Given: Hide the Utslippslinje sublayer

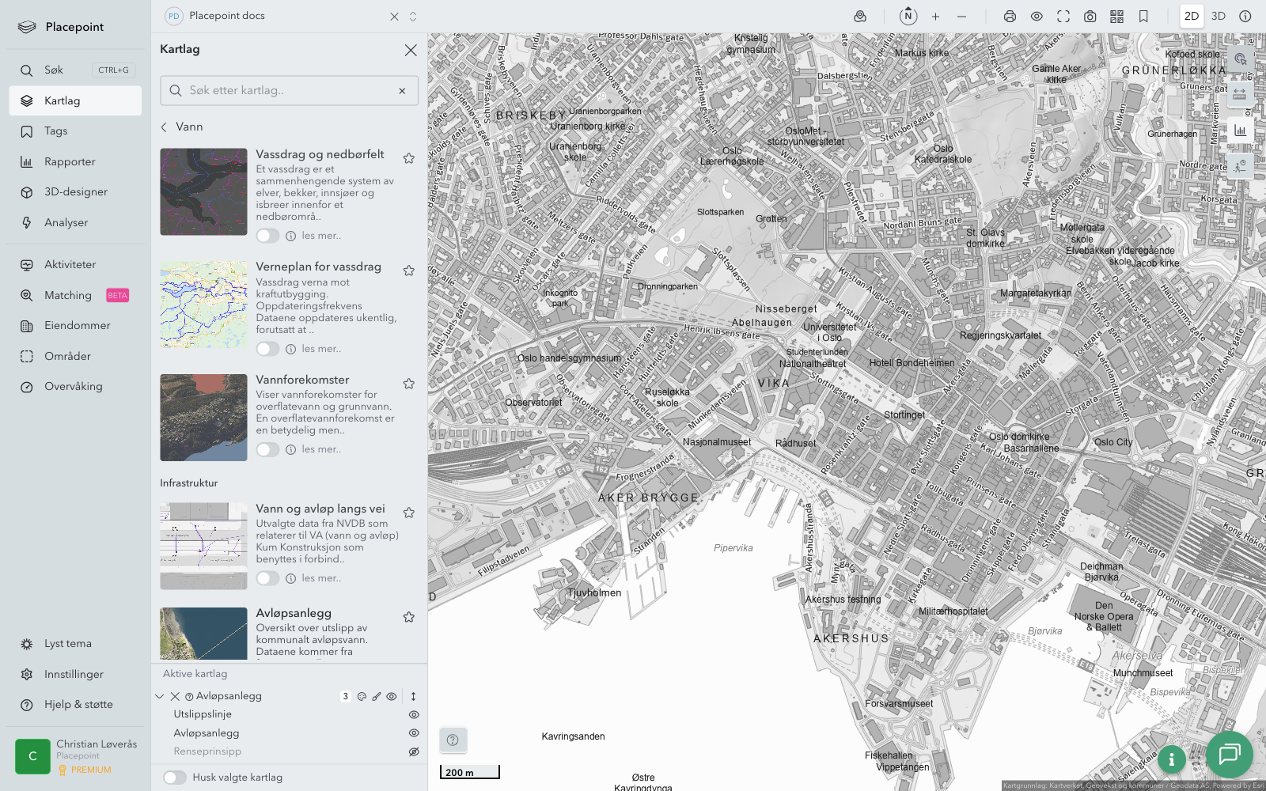Looking at the screenshot, I should [413, 714].
